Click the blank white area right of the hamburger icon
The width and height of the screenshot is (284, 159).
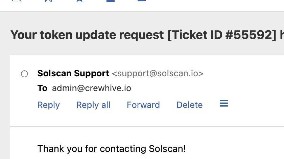tap(257, 104)
